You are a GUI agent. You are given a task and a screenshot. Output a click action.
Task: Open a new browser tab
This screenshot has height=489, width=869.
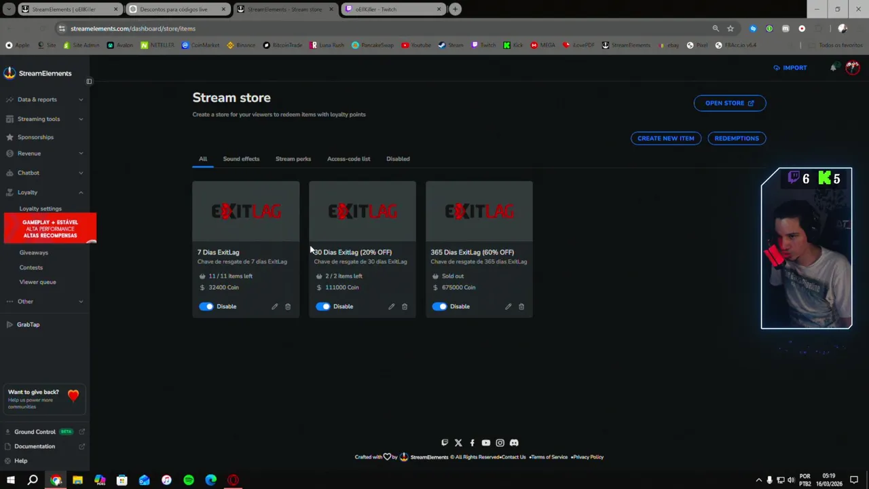[x=455, y=10]
